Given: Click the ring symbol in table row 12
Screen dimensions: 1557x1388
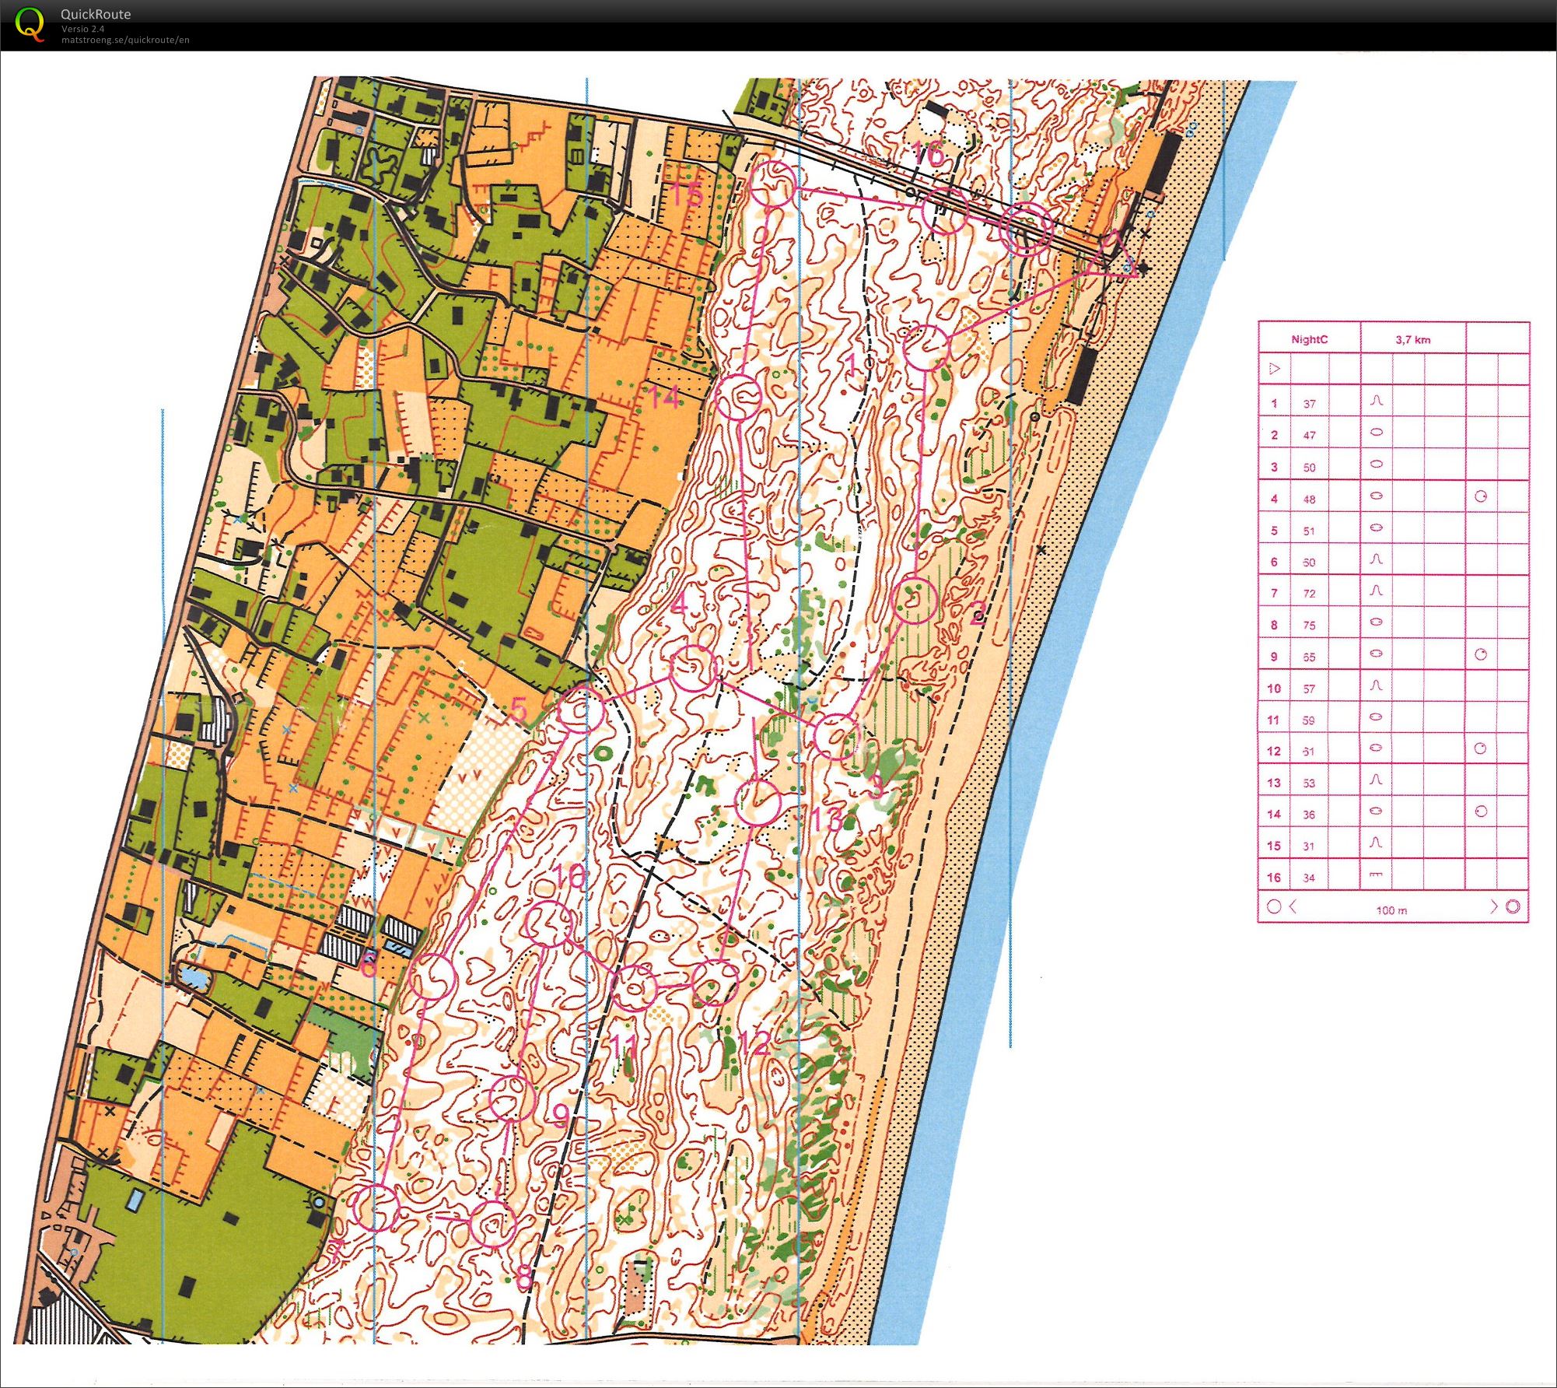Looking at the screenshot, I should 1481,748.
